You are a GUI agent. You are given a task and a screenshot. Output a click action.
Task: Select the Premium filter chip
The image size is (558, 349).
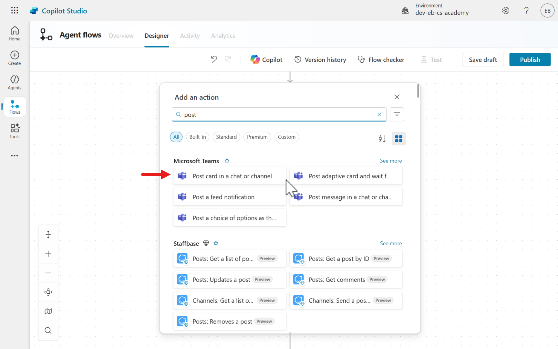coord(257,137)
